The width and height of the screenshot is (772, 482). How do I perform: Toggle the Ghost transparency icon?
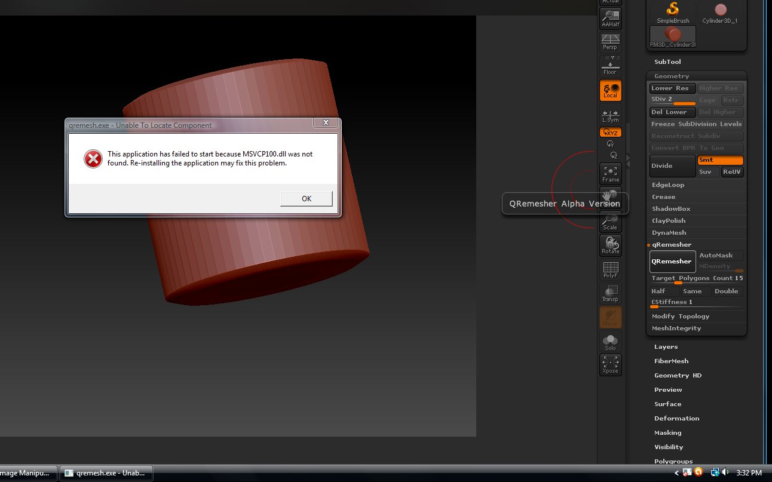point(610,317)
